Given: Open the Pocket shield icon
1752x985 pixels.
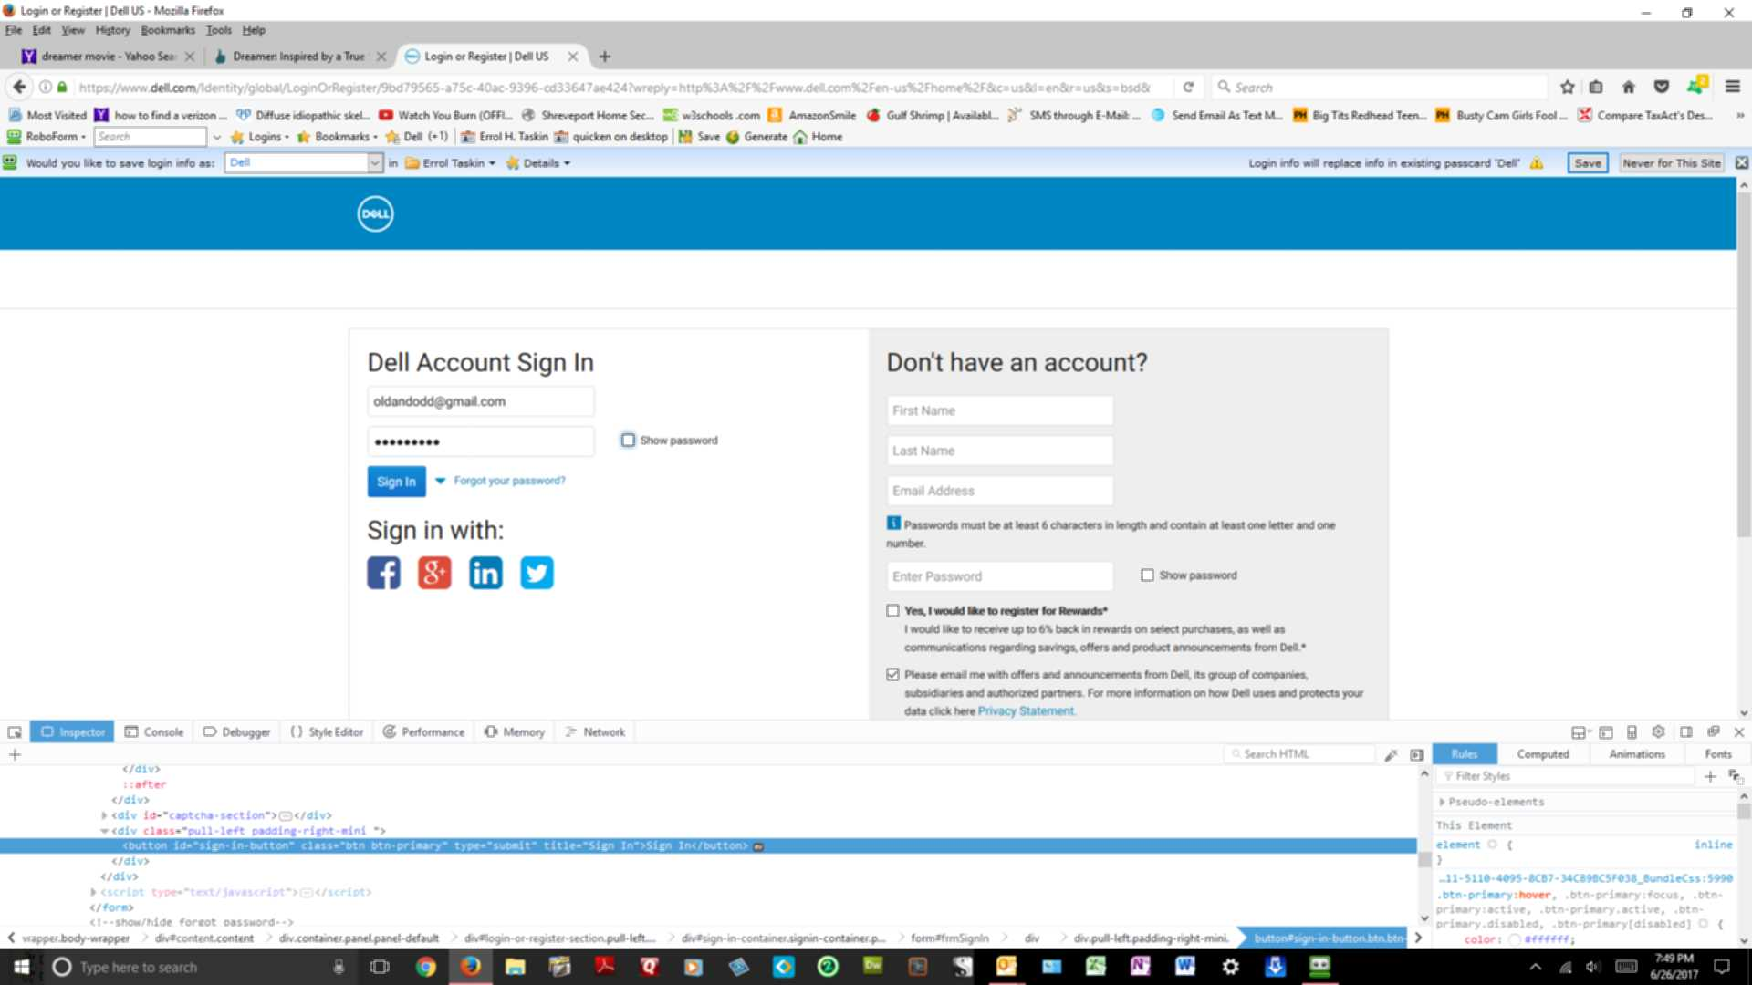Looking at the screenshot, I should (1662, 87).
